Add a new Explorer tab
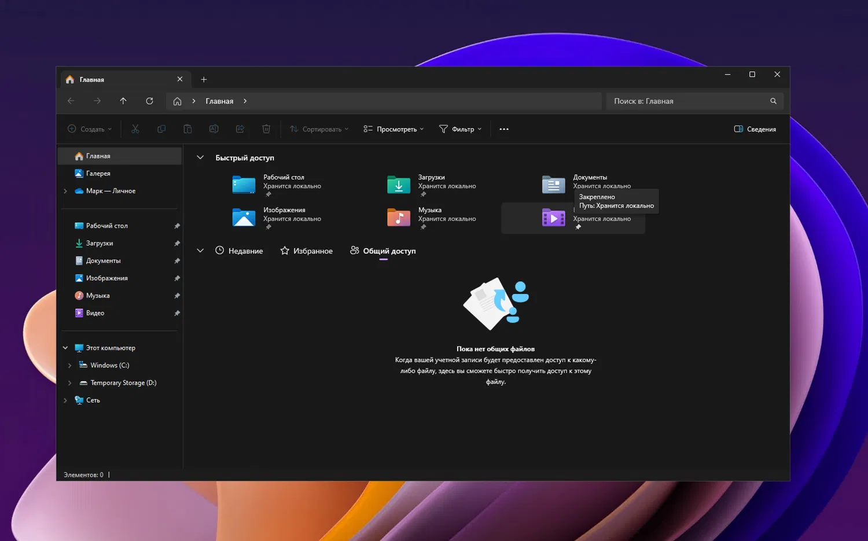This screenshot has width=868, height=541. (x=204, y=79)
